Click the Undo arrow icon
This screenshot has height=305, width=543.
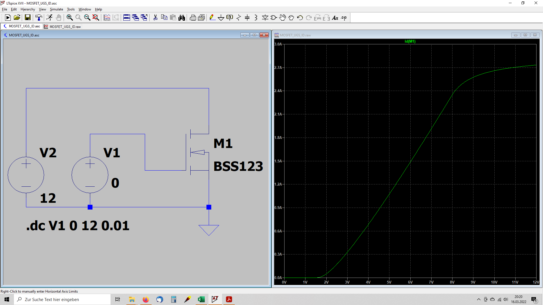[300, 18]
